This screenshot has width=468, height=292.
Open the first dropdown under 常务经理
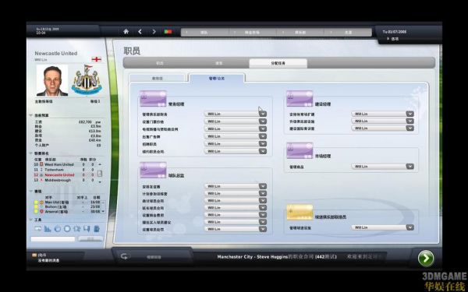pos(236,114)
